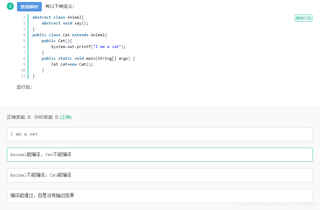Select option 编译能通过，但是没有输出结果
The image size is (320, 210).
160,196
